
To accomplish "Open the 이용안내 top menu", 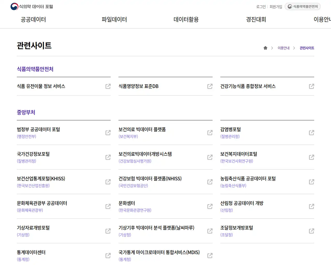I will 322,19.
